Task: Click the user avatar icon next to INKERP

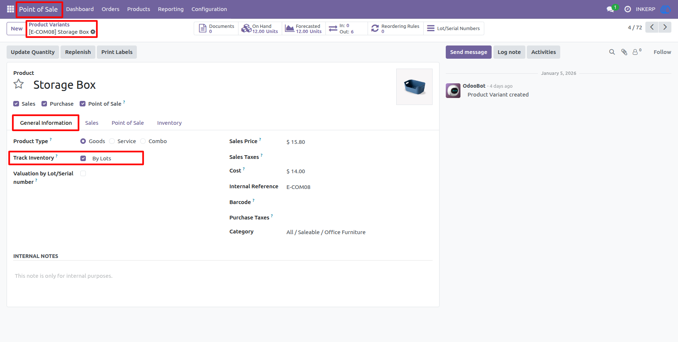Action: click(665, 9)
